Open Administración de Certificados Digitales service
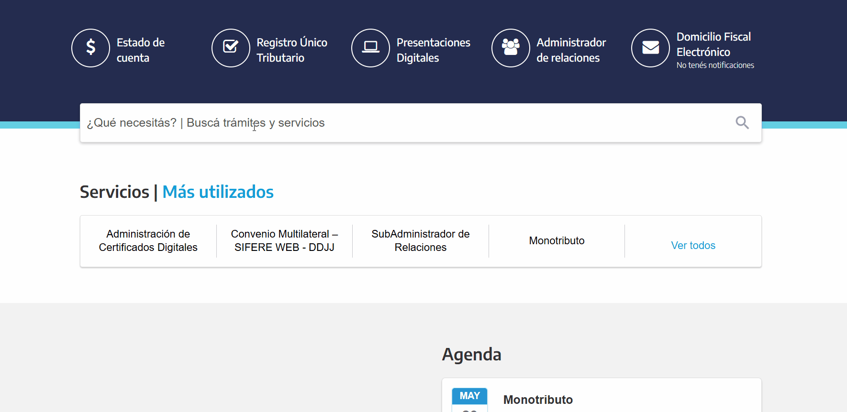Screen dimensions: 847x412 pos(148,241)
